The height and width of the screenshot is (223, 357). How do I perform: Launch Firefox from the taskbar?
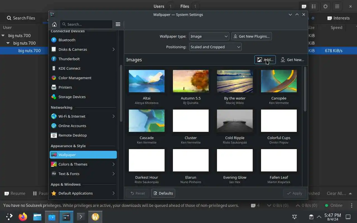coord(23,217)
